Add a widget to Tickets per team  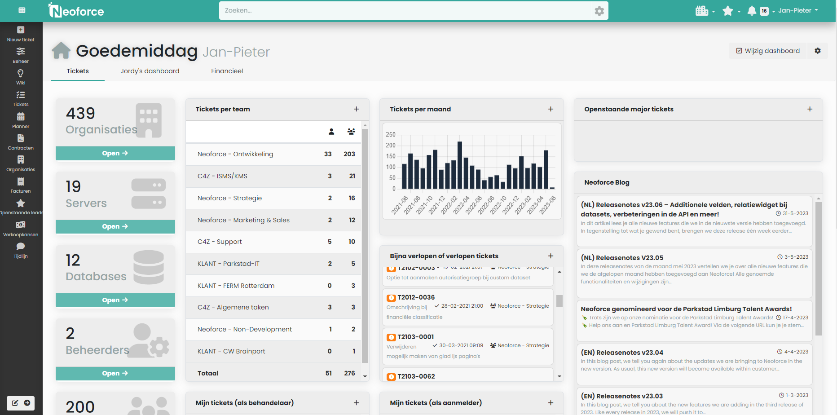[356, 109]
